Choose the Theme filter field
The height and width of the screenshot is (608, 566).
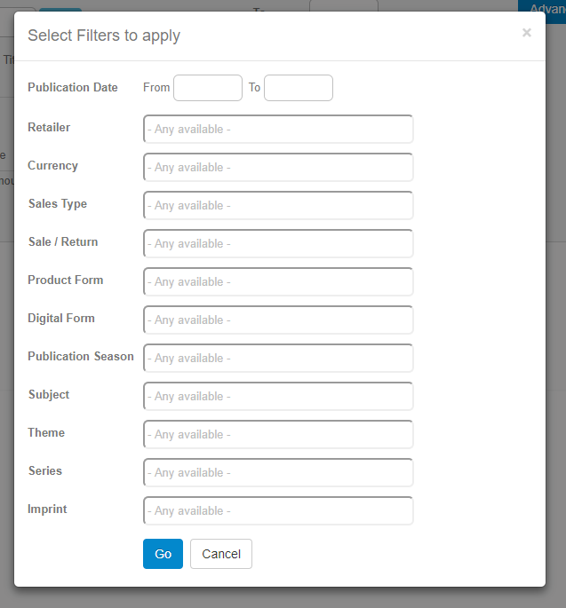pos(278,434)
